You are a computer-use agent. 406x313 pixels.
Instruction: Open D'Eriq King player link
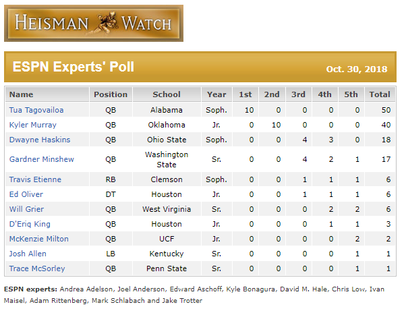coord(30,224)
